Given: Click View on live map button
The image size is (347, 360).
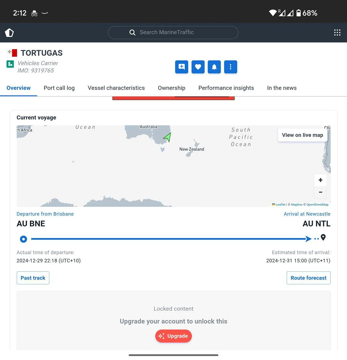Looking at the screenshot, I should pos(302,135).
